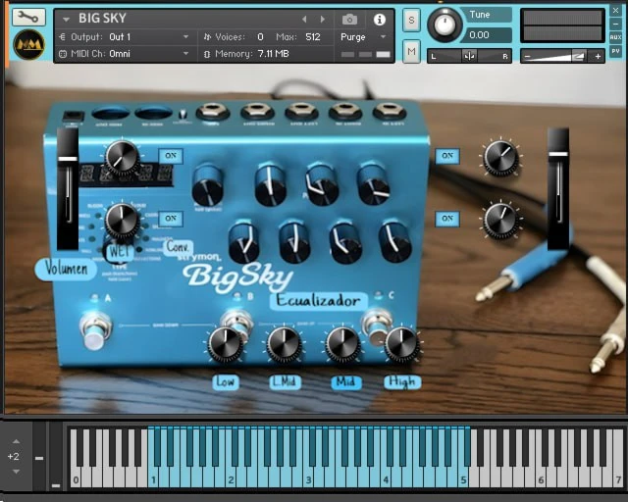Image resolution: width=628 pixels, height=502 pixels.
Task: Click the first pedal knob in upper row
Action: pos(207,185)
